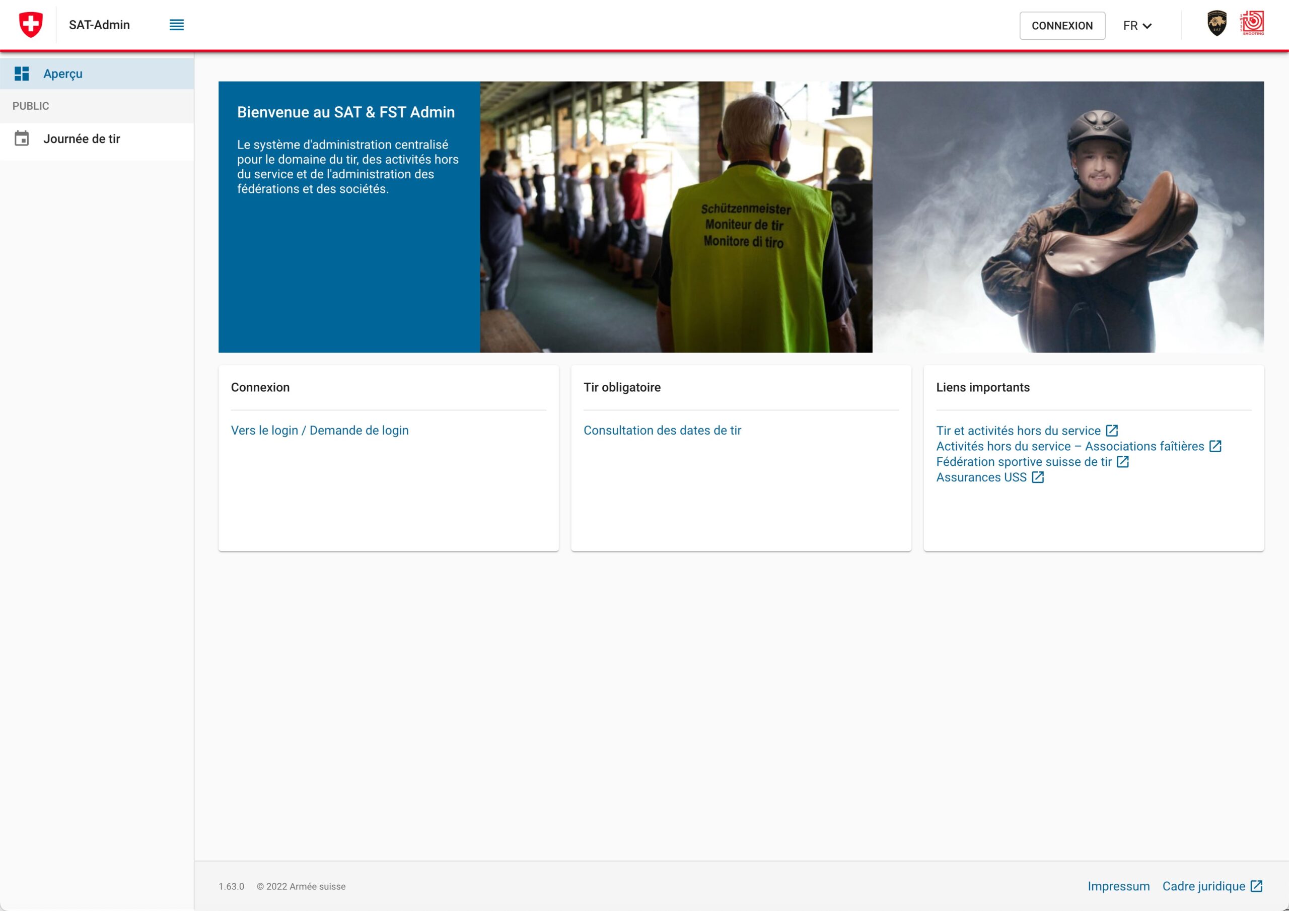Screen dimensions: 1289x911
Task: Click external-link icon beside Cadre juridique
Action: click(x=1256, y=886)
